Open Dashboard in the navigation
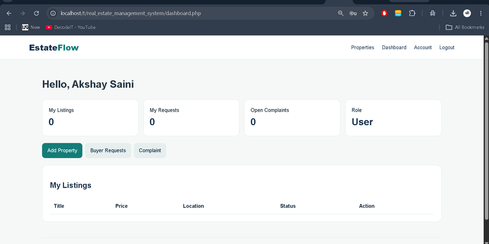Screen dimensions: 489x244 click(394, 47)
